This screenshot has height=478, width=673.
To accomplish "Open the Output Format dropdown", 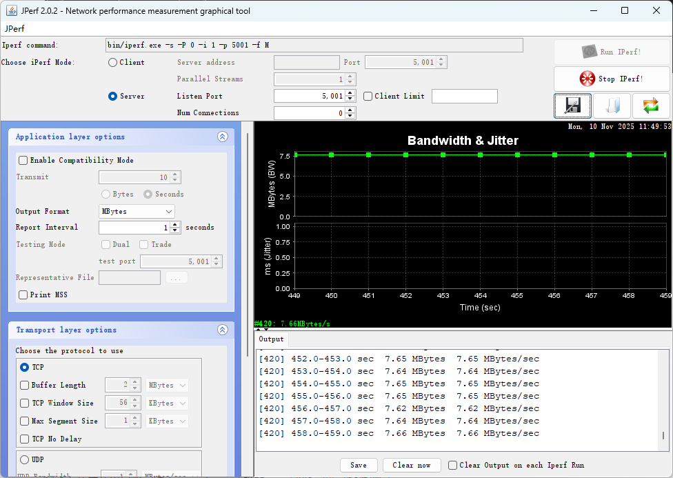I will [137, 211].
